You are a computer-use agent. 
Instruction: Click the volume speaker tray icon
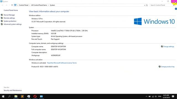click(x=156, y=97)
